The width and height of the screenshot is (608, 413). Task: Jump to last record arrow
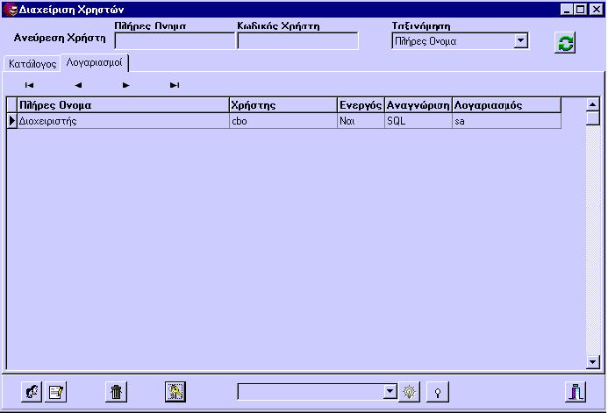[x=175, y=85]
